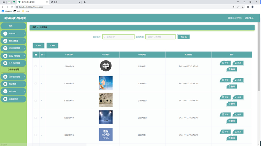Click the browser address bar URL
The image size is (261, 146).
click(31, 7)
